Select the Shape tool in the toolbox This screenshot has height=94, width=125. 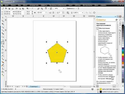(x=3, y=21)
